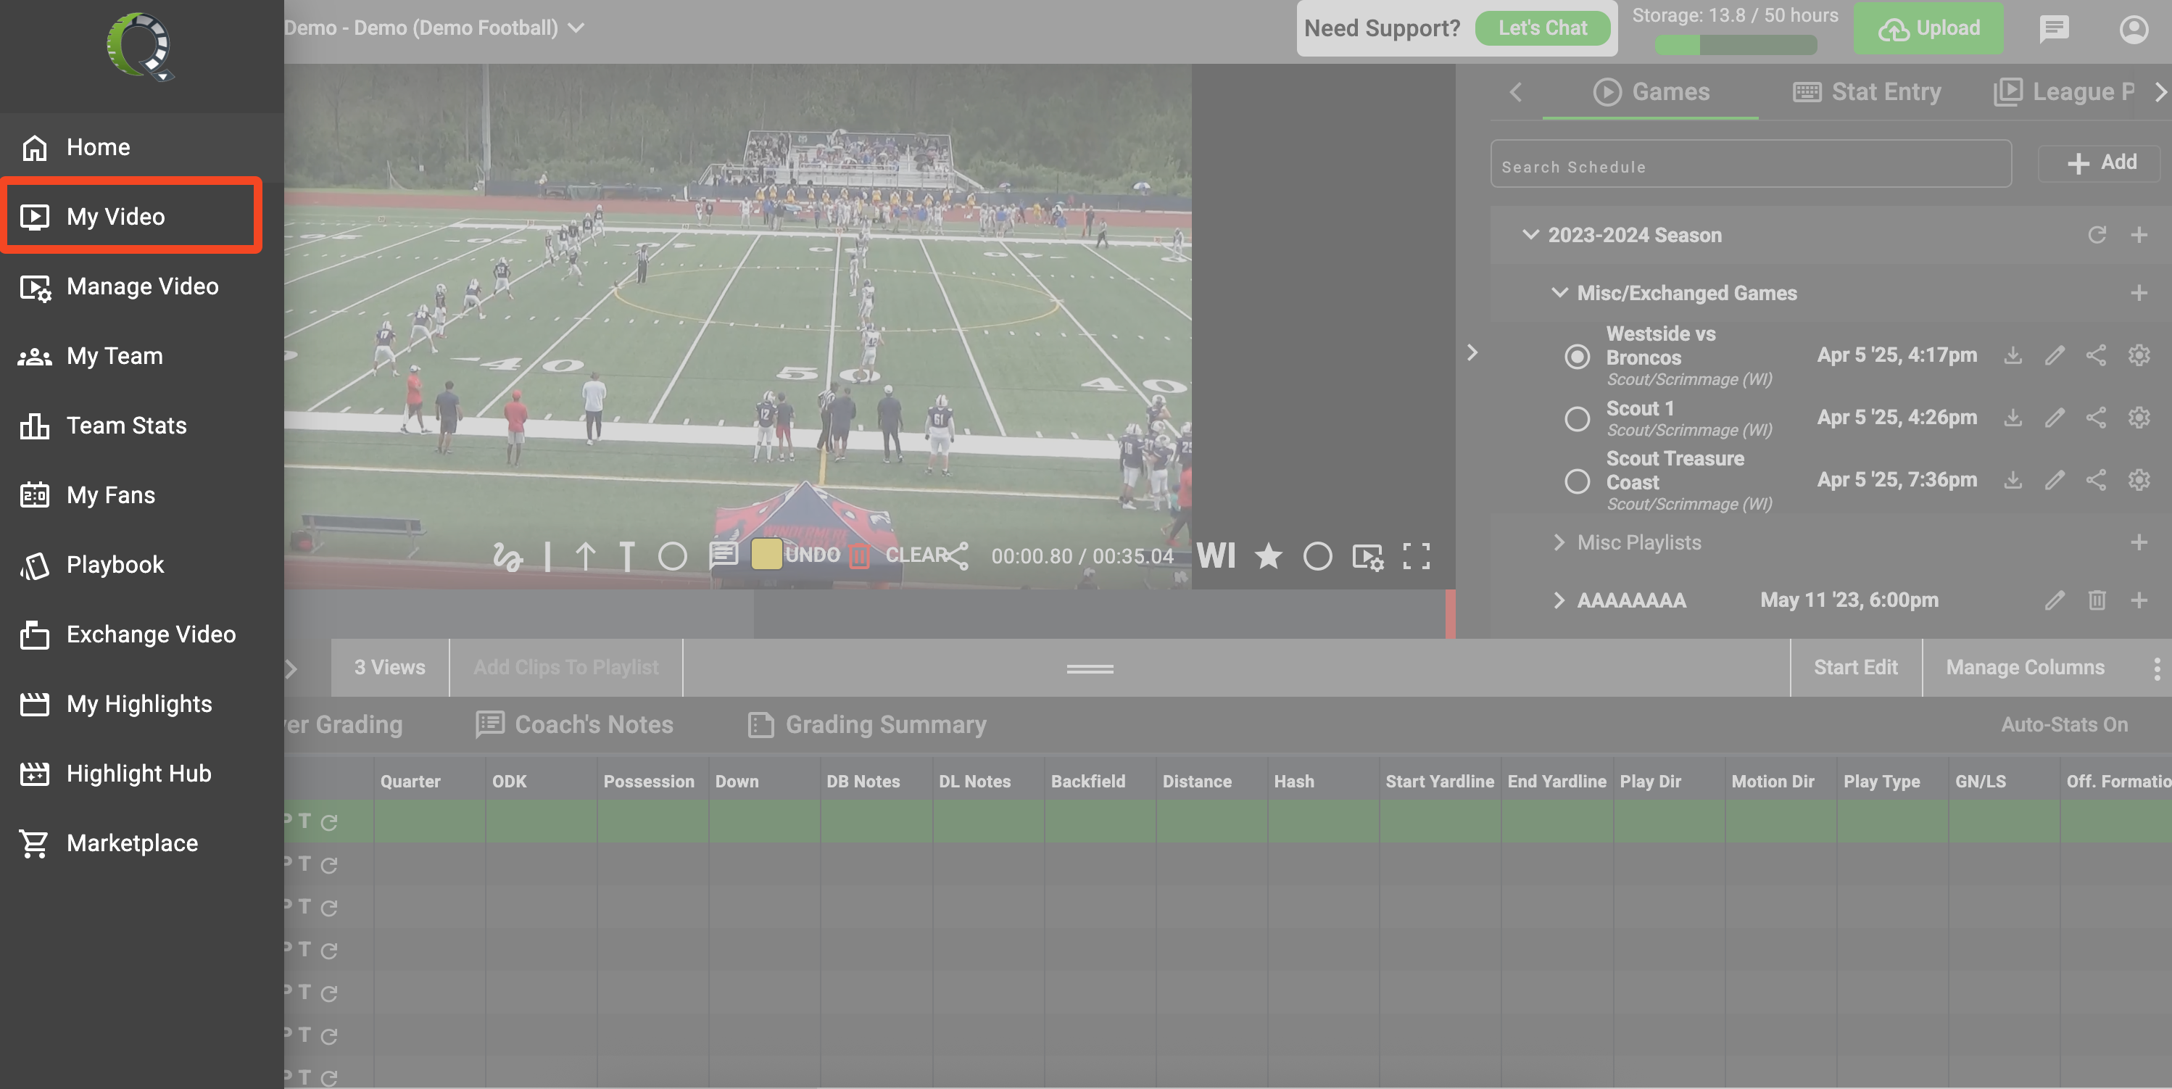Add item to 2023-2024 Season
Viewport: 2172px width, 1089px height.
[x=2139, y=234]
